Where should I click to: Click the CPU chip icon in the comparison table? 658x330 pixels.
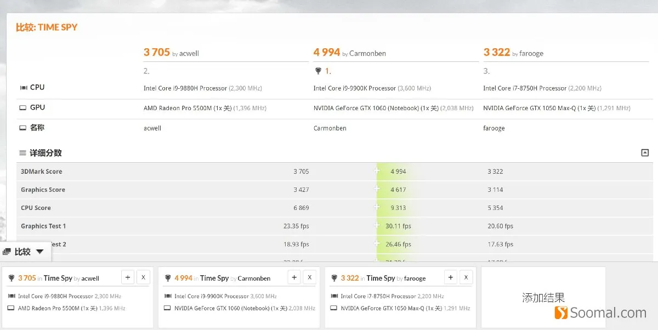click(x=23, y=88)
